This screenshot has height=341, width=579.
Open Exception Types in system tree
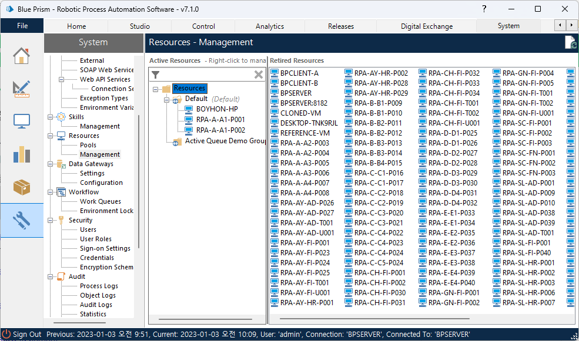[x=104, y=98]
